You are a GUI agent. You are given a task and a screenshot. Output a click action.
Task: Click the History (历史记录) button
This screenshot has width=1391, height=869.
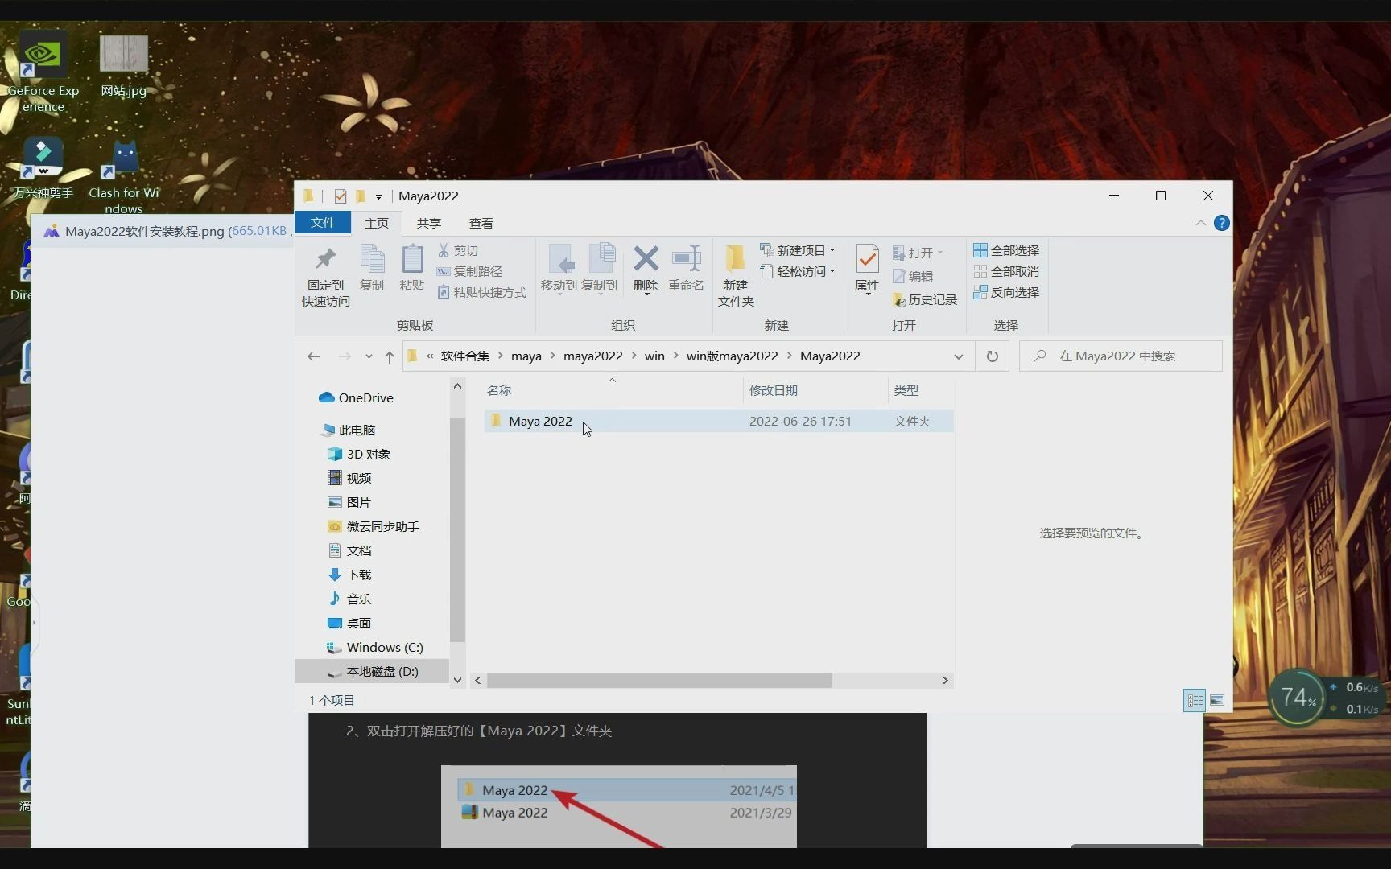pyautogui.click(x=924, y=299)
